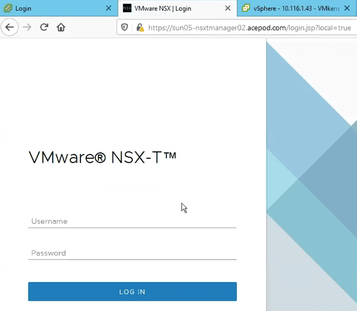The image size is (357, 311).
Task: Click the LOG IN button
Action: tap(132, 292)
